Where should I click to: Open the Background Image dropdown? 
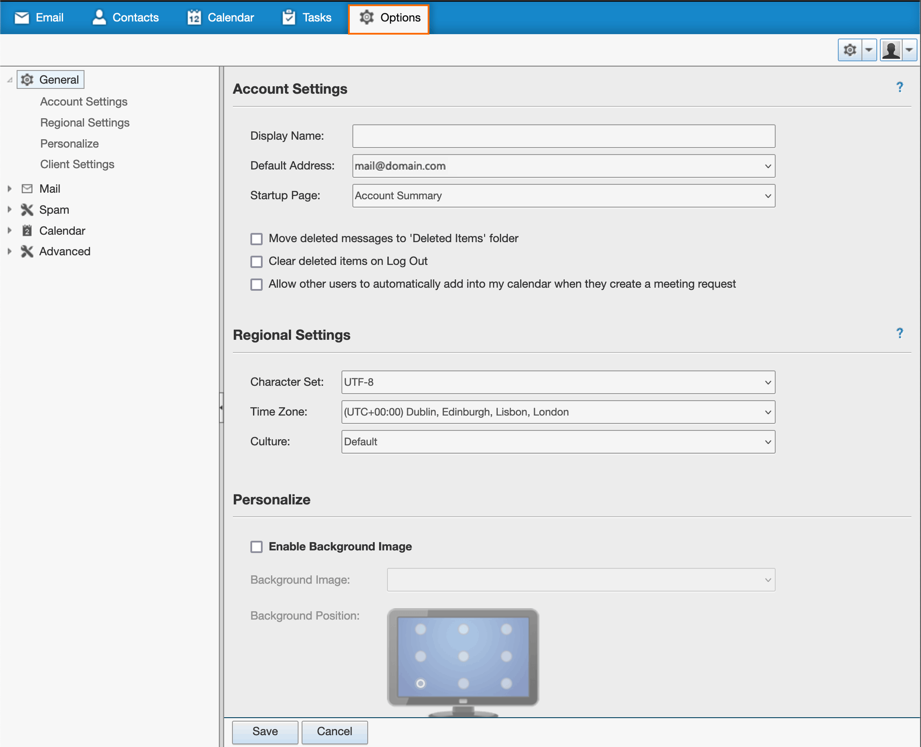[x=581, y=580]
